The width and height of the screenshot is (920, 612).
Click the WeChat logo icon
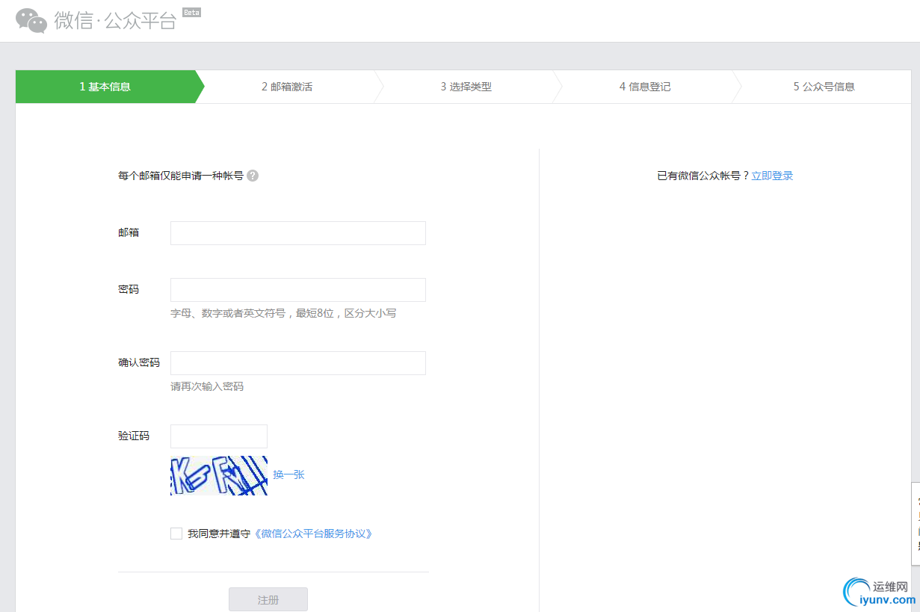click(x=31, y=21)
